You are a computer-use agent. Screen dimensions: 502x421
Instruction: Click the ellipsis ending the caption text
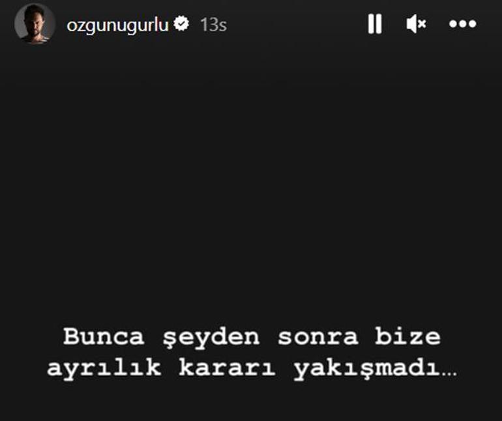point(449,374)
